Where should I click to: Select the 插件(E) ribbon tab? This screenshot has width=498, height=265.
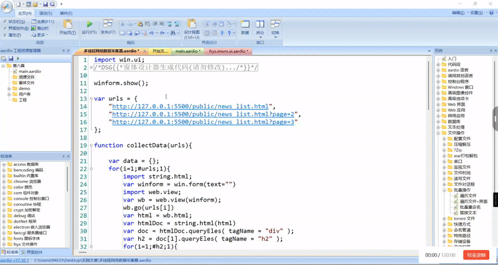point(66,13)
